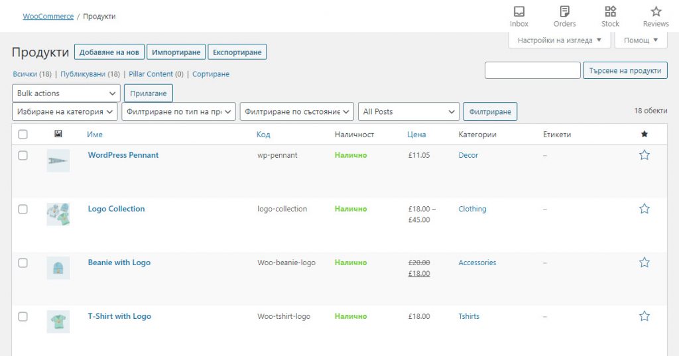
Task: Expand Настройки на изгледа screen options
Action: pos(560,40)
